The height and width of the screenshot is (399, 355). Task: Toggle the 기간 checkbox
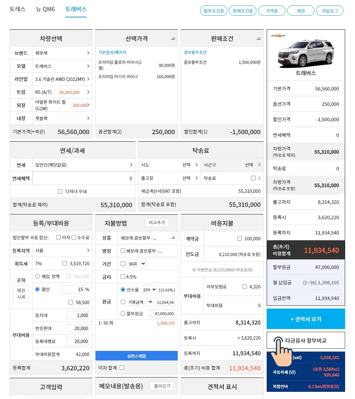123,263
